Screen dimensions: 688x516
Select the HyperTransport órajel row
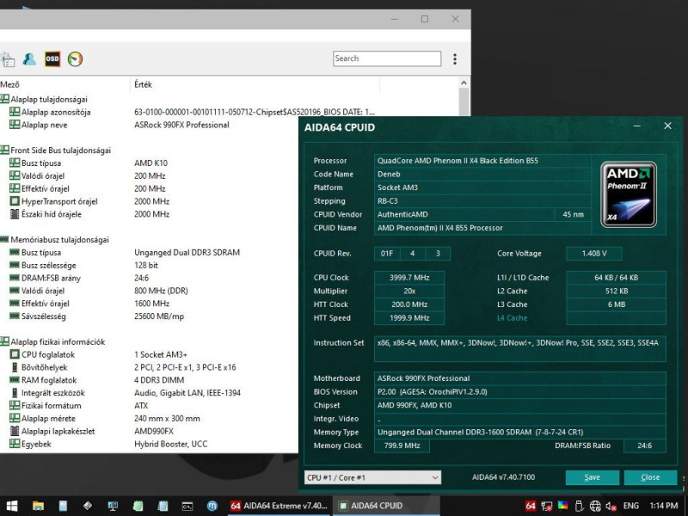(x=58, y=201)
